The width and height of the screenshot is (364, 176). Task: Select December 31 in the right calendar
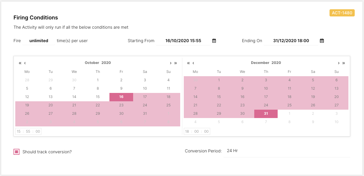pyautogui.click(x=266, y=114)
